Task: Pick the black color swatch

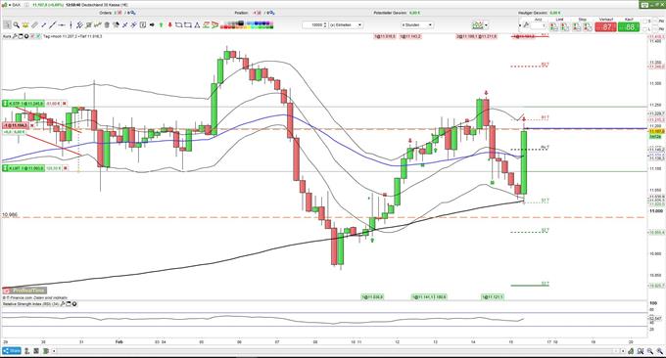Action: 240,22
